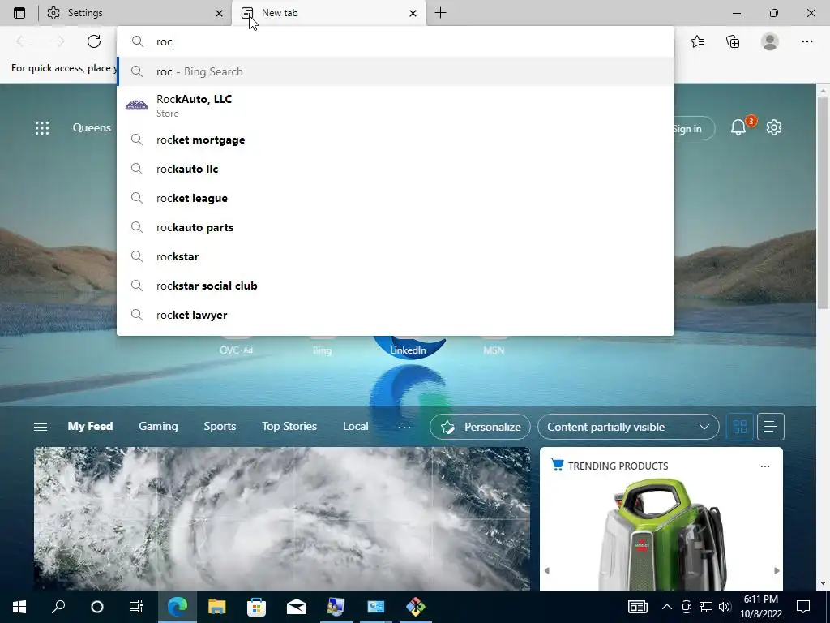Image resolution: width=830 pixels, height=623 pixels.
Task: Click the Personalize button
Action: pos(480,427)
